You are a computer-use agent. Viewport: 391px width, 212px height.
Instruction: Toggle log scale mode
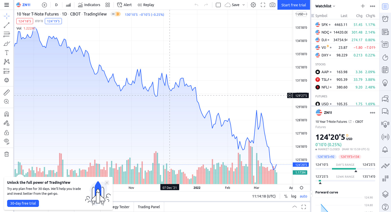[294, 196]
